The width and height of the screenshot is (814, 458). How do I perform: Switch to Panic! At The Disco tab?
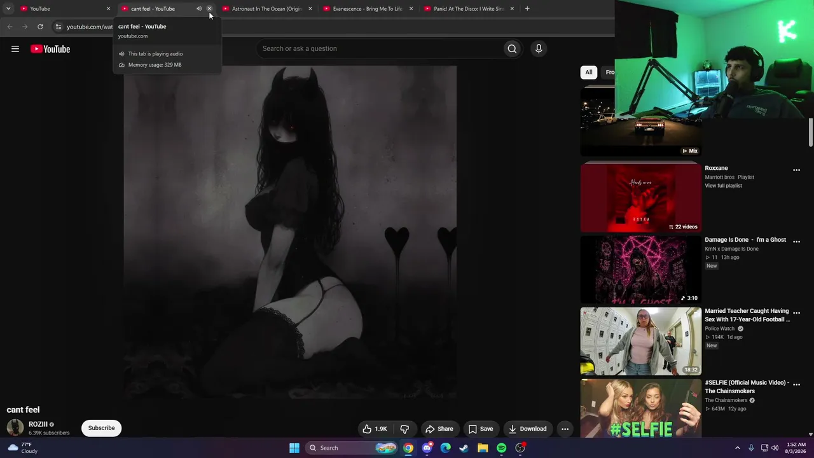click(469, 9)
